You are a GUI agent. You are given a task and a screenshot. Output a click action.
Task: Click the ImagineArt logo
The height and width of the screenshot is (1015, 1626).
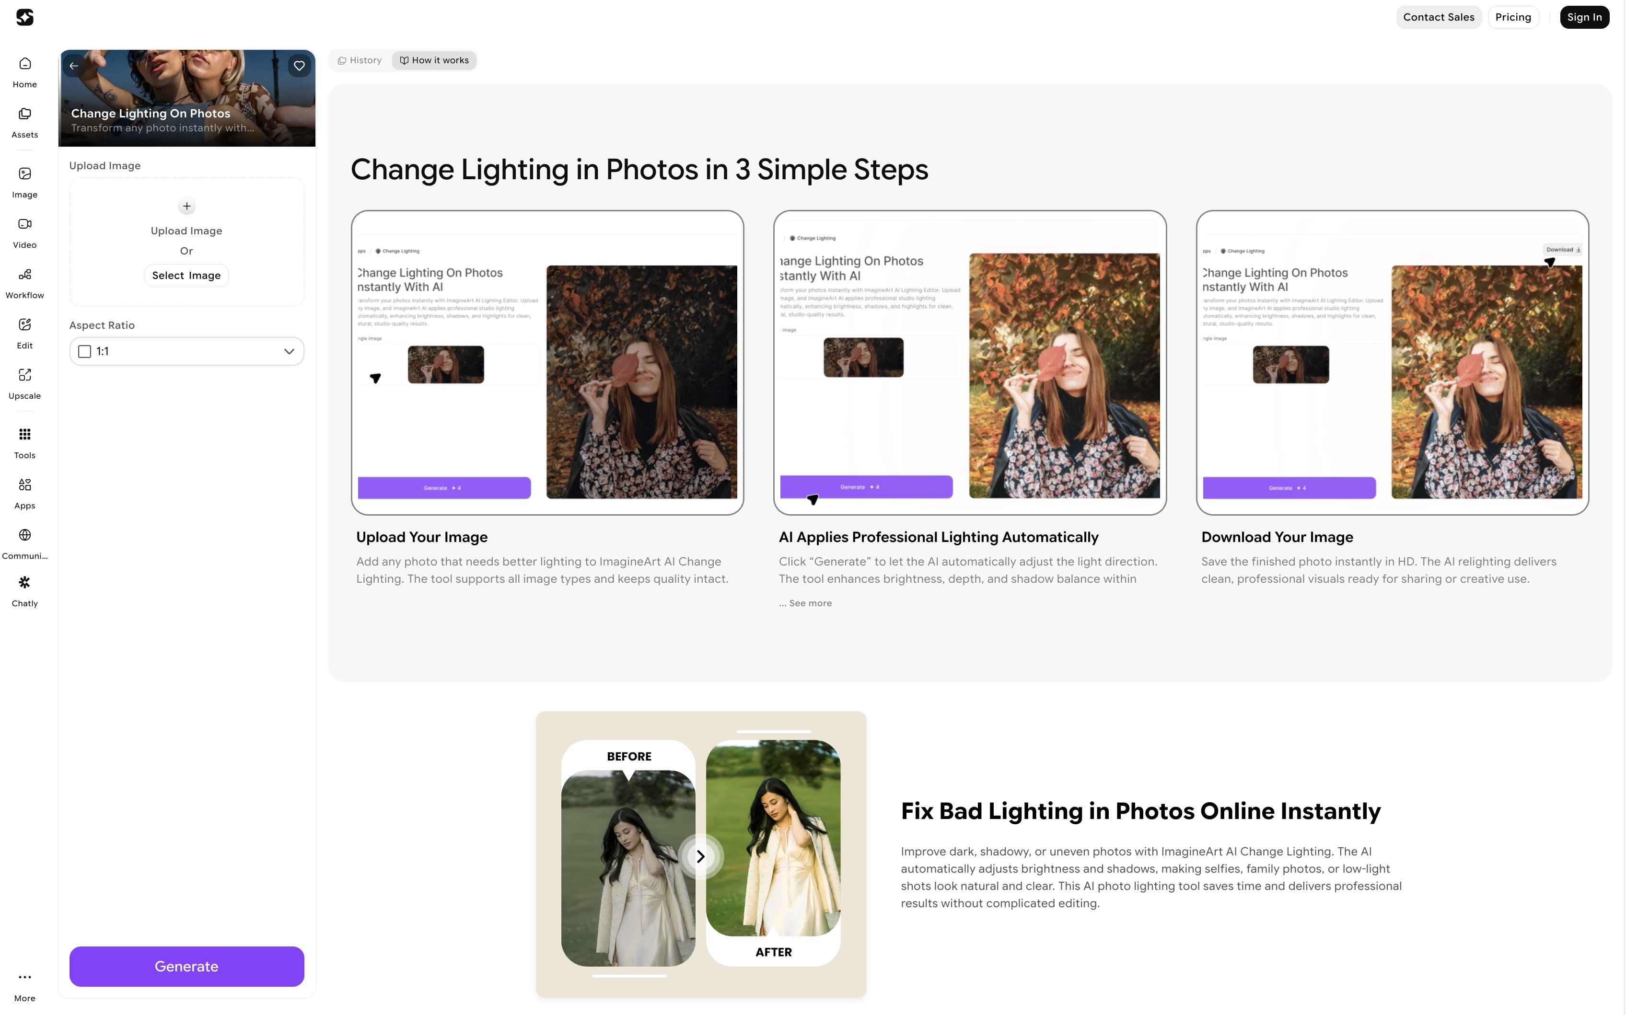(x=25, y=17)
